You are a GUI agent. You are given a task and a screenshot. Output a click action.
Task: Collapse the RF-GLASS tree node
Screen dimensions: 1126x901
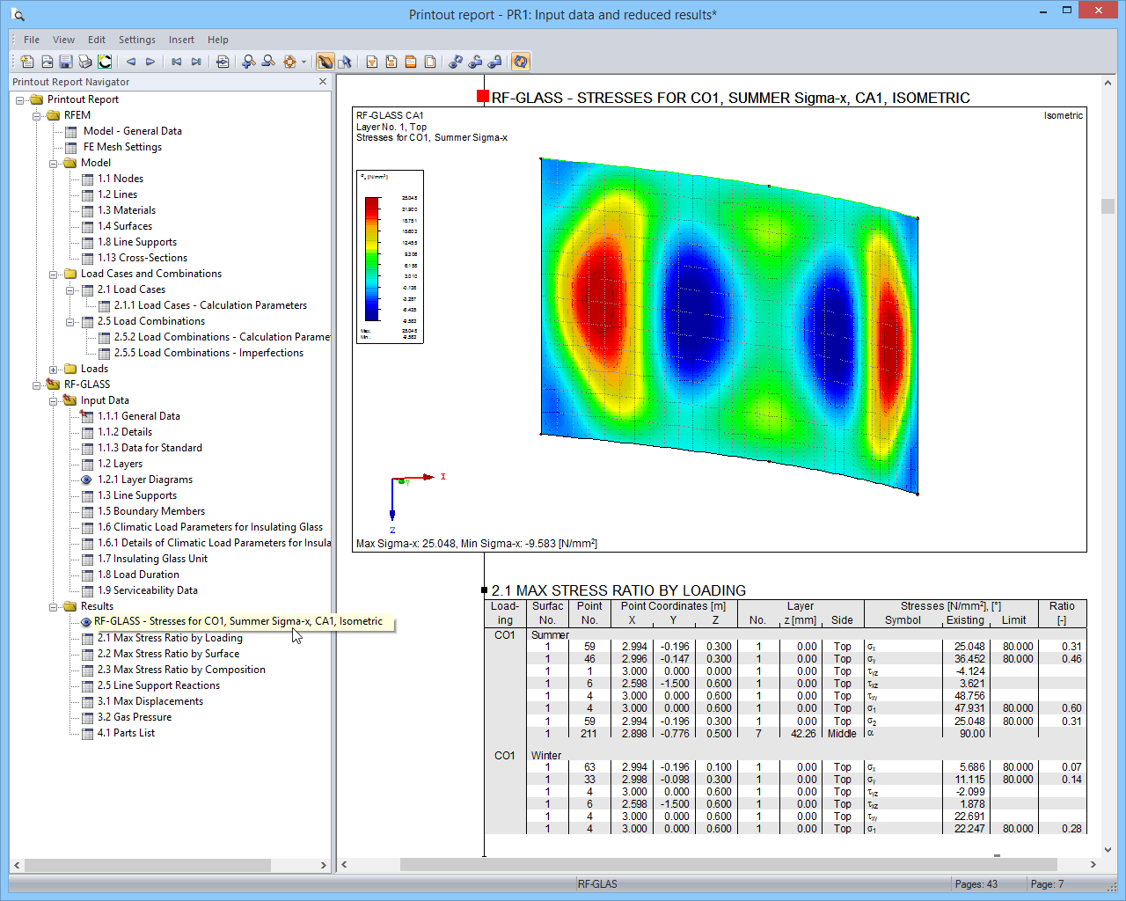pyautogui.click(x=37, y=385)
